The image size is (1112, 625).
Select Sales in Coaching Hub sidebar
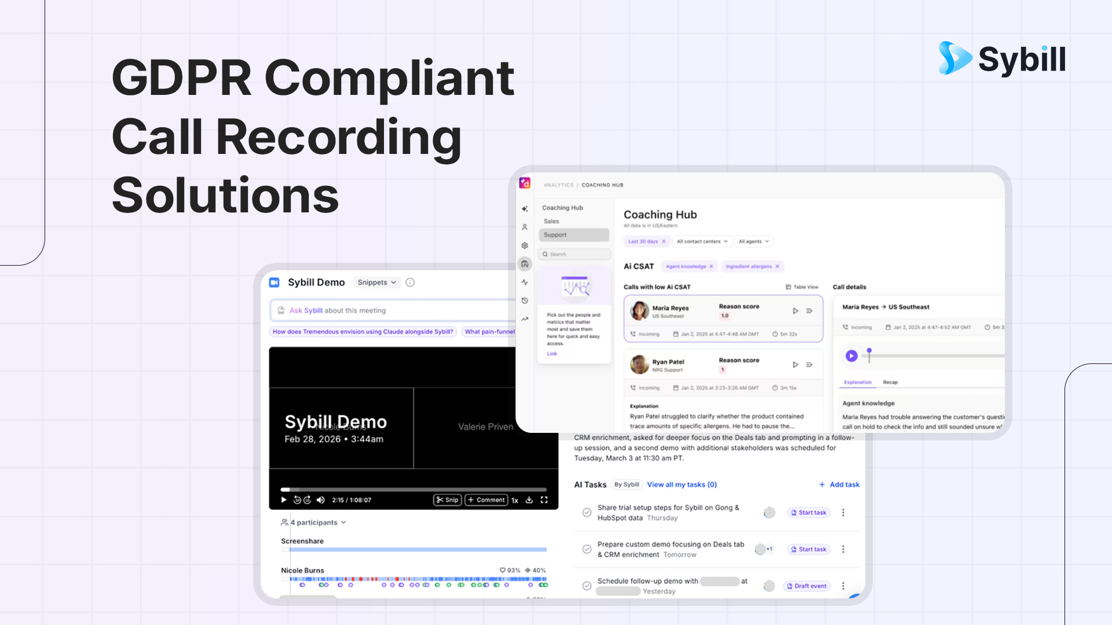tap(551, 221)
